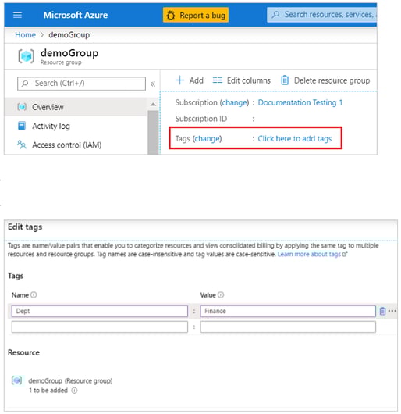Open the hamburger portal menu

(17, 15)
